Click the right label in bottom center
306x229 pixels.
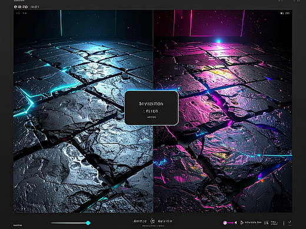coord(165,221)
